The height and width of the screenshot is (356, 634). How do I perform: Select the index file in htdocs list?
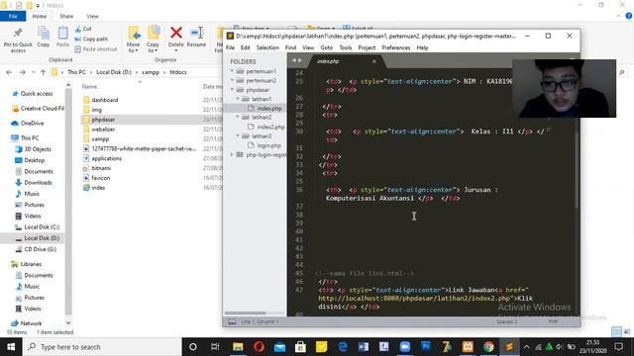click(x=98, y=188)
